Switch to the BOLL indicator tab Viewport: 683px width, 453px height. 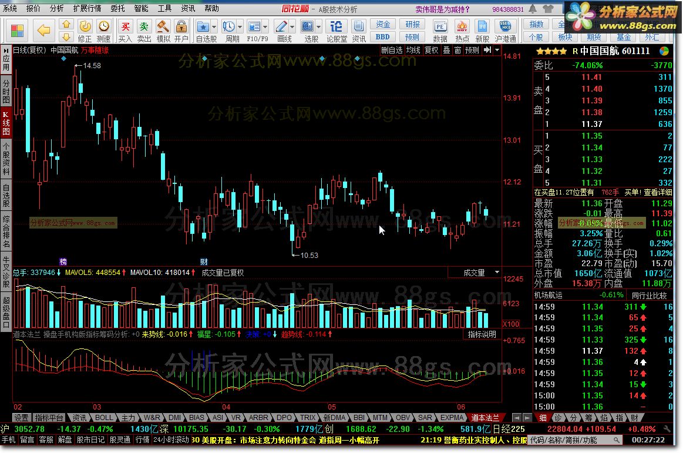pyautogui.click(x=104, y=418)
